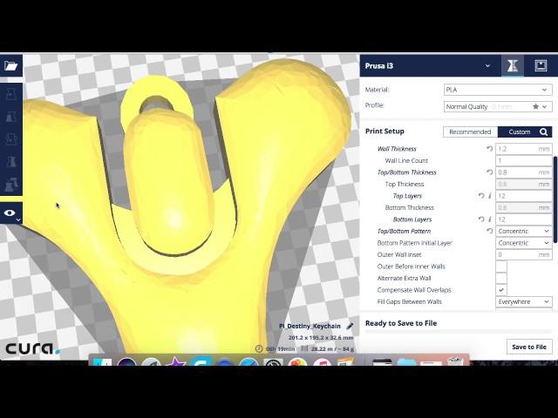The height and width of the screenshot is (418, 558).
Task: Click the Top Layers value field
Action: pos(524,196)
